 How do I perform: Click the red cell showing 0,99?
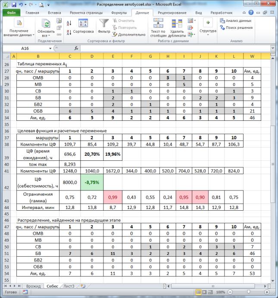pyautogui.click(x=112, y=197)
